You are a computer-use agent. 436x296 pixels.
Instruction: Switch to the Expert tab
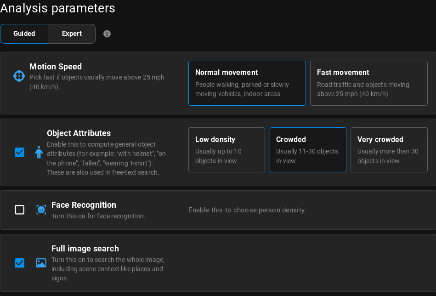[72, 34]
